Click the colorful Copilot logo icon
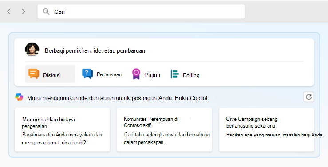The height and width of the screenshot is (167, 328). (19, 97)
